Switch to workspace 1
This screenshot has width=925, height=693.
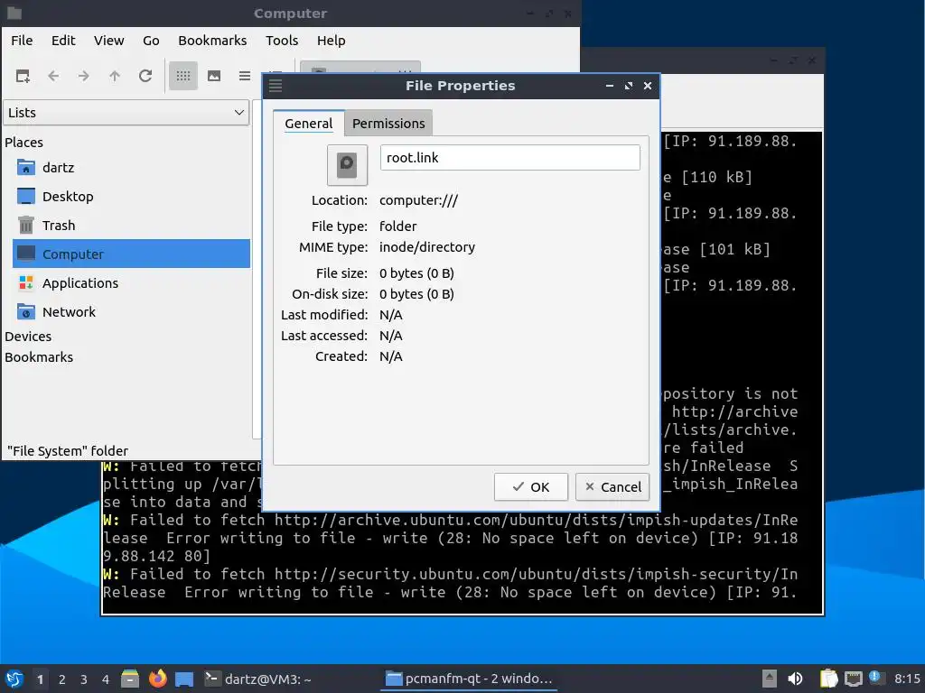40,679
